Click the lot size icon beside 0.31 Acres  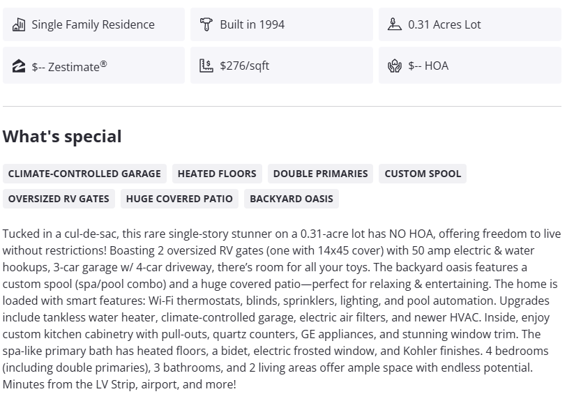pyautogui.click(x=394, y=24)
